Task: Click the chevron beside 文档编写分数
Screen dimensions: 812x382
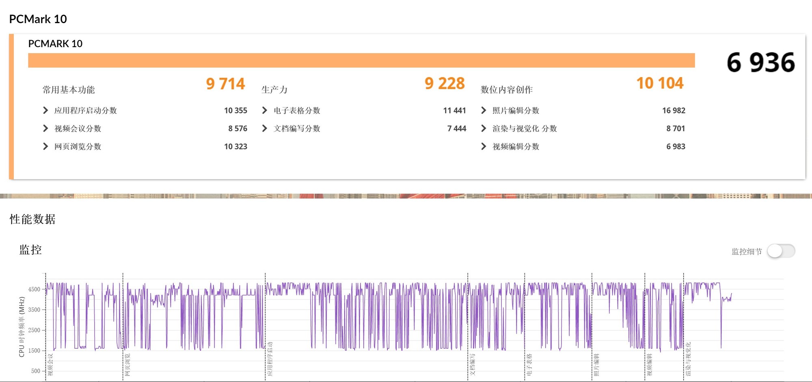Action: (x=264, y=128)
